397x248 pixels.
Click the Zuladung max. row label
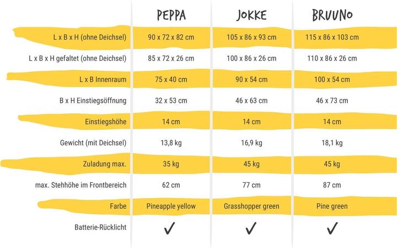tap(104, 164)
